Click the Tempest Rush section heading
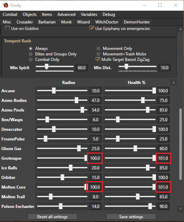 pyautogui.click(x=18, y=41)
